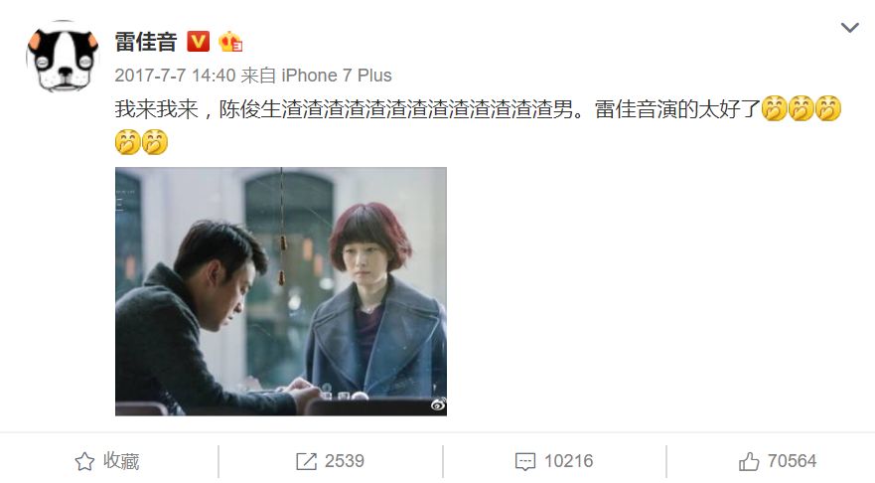
Task: Click the orange V verified badge
Action: (x=198, y=42)
